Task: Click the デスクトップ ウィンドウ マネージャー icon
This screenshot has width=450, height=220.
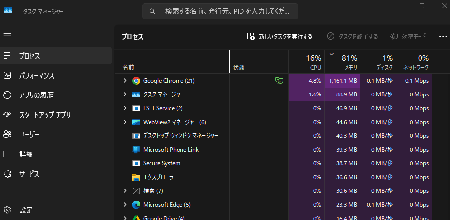Action: pos(136,136)
